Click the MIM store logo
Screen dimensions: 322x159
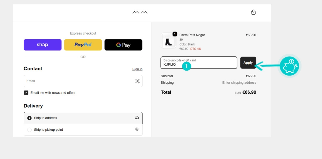(x=140, y=12)
